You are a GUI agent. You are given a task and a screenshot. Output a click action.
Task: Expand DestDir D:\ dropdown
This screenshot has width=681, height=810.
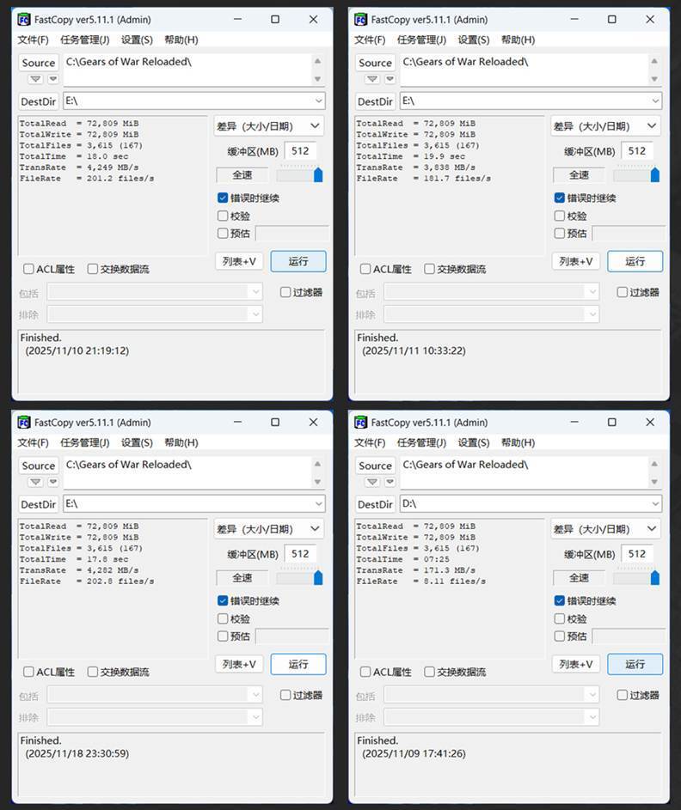coord(655,503)
